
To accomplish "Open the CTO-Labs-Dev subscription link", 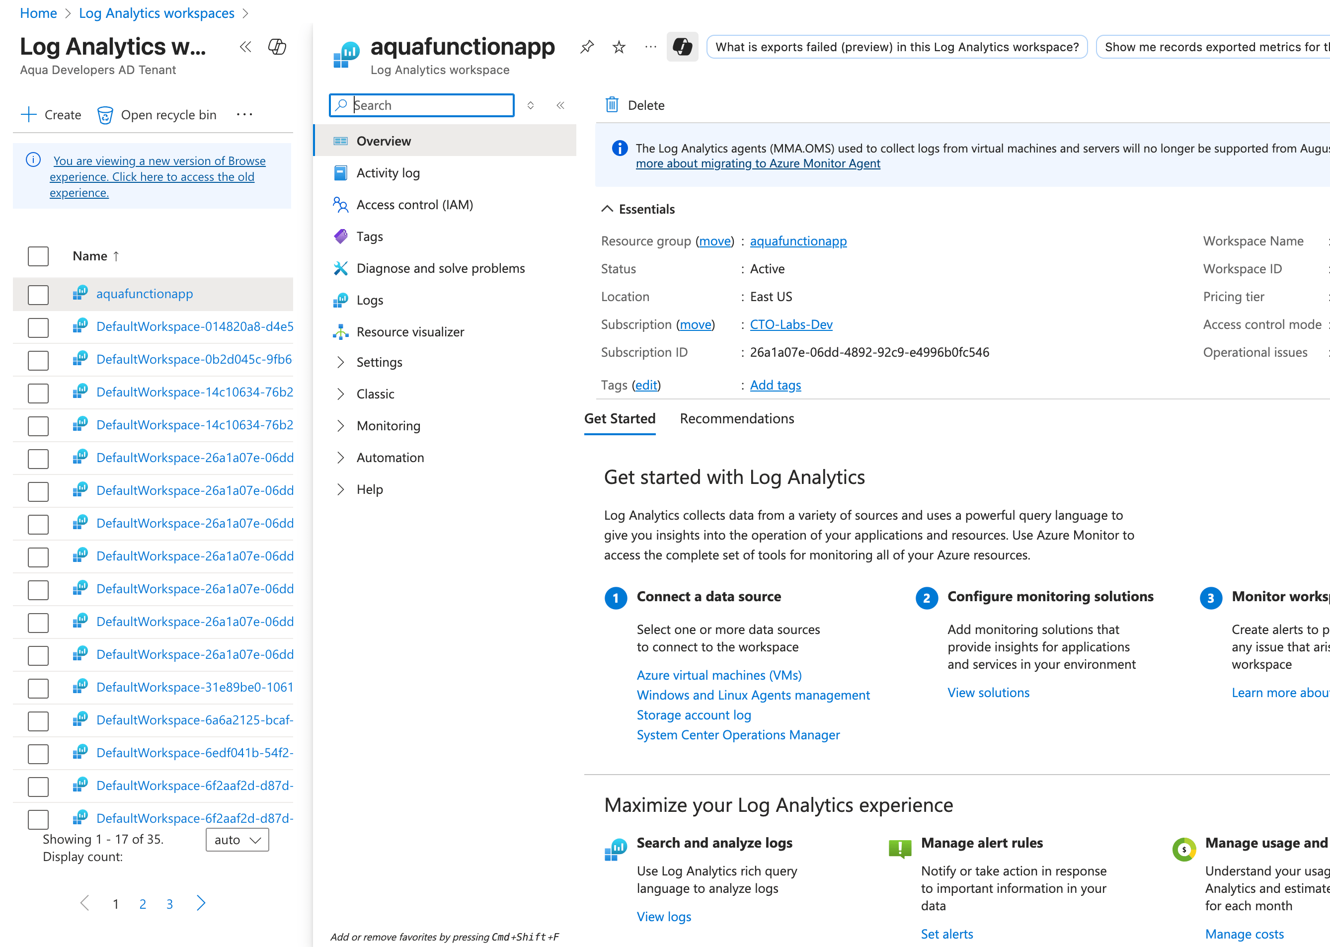I will tap(790, 324).
